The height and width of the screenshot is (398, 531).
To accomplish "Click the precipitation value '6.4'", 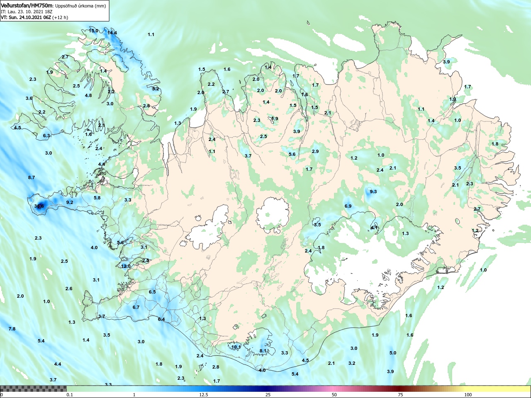I will [161, 319].
